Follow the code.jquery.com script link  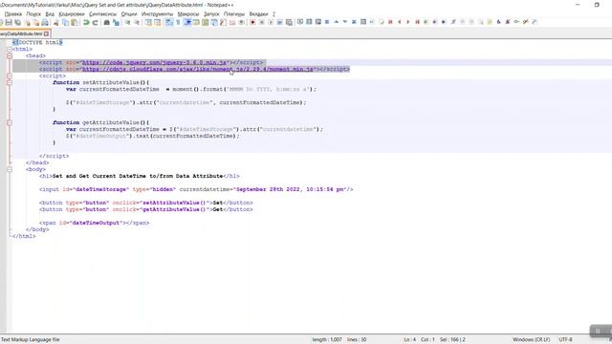pyautogui.click(x=154, y=62)
